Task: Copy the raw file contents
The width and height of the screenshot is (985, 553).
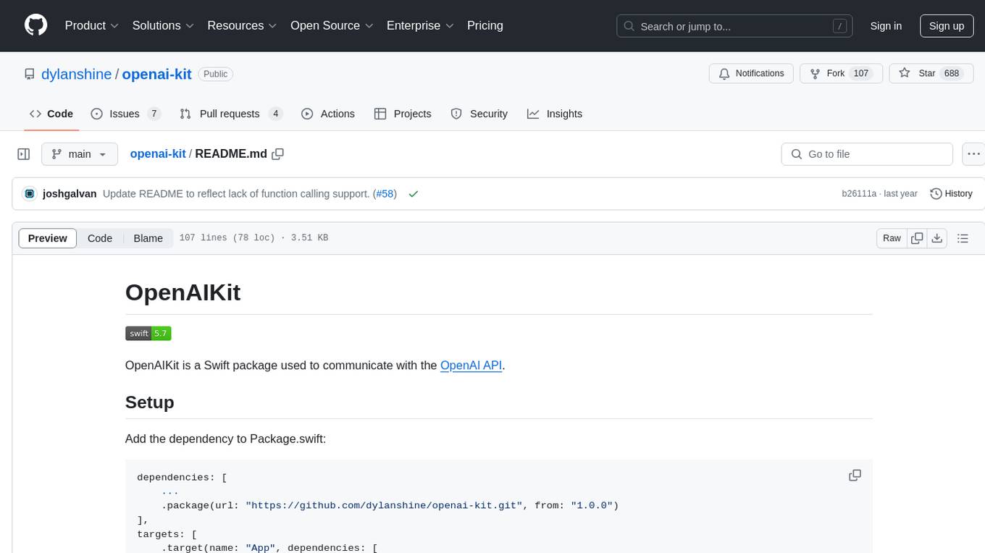Action: (x=917, y=238)
